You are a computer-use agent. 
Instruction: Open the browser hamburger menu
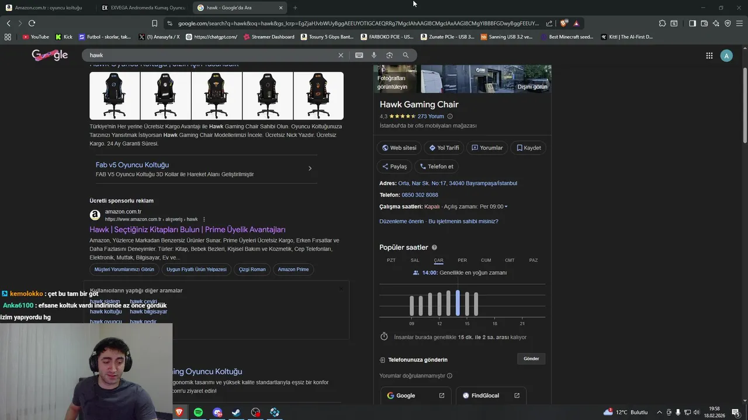click(739, 23)
